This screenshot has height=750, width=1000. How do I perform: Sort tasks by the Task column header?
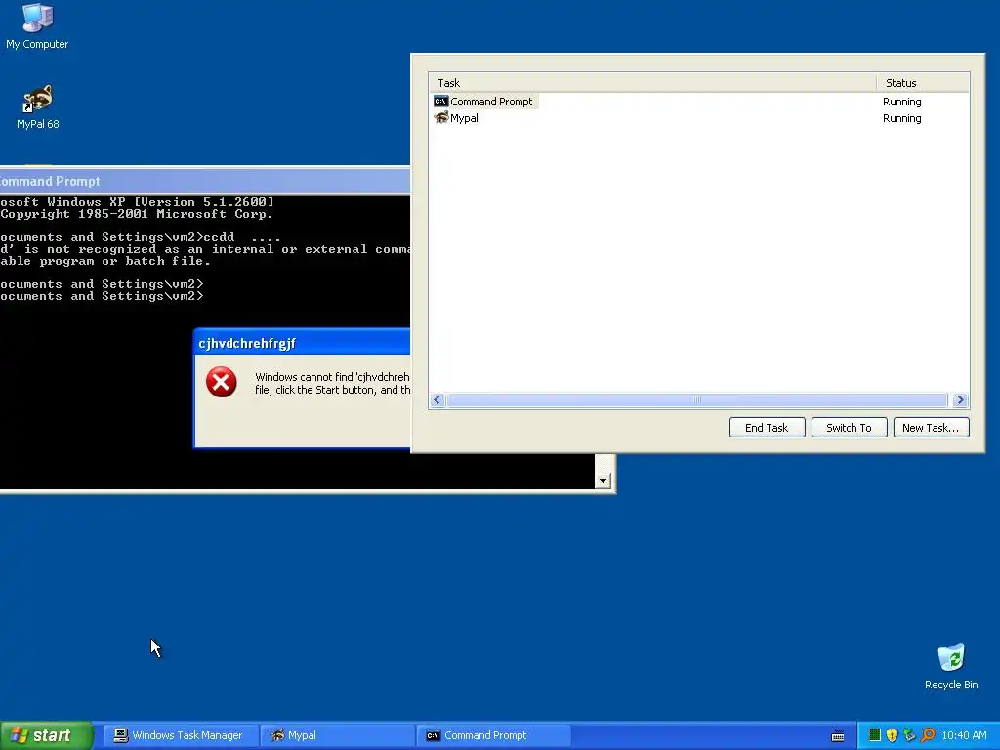(x=652, y=83)
